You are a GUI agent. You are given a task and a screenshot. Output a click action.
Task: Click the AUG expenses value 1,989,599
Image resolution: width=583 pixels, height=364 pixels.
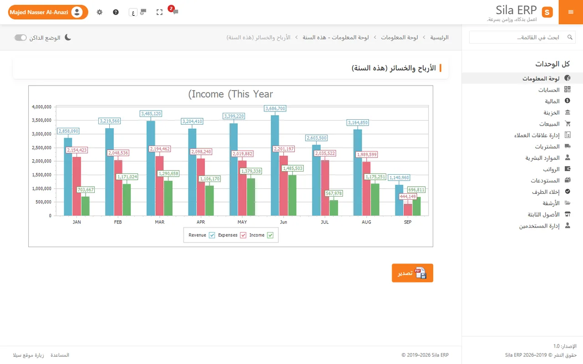point(367,155)
